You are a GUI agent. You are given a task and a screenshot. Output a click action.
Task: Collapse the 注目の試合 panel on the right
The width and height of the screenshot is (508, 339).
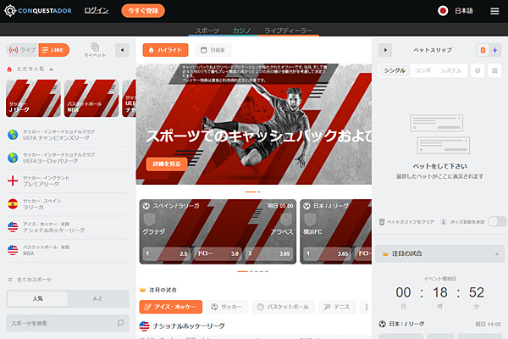click(x=497, y=253)
